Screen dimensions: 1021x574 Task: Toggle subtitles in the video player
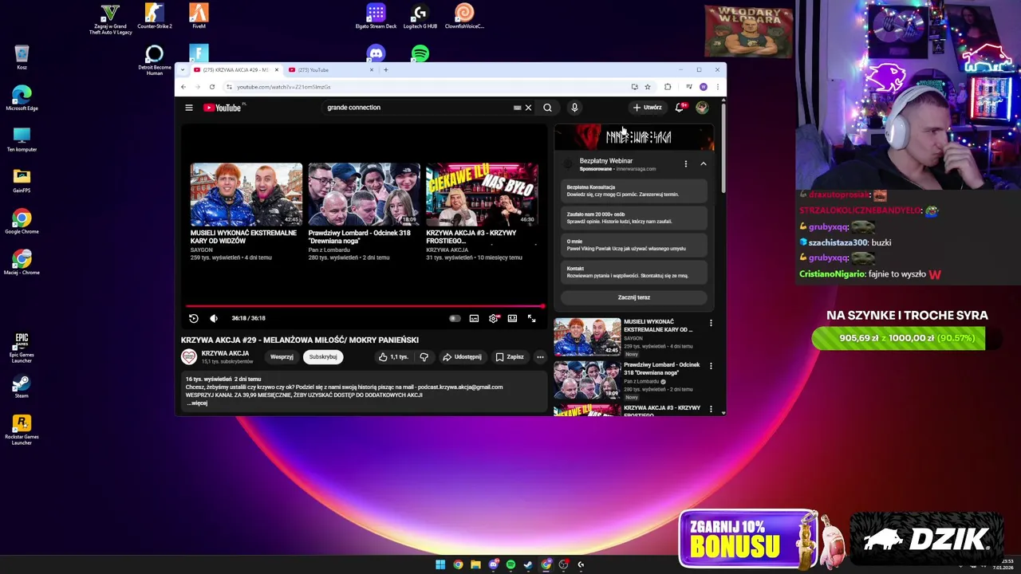[474, 318]
